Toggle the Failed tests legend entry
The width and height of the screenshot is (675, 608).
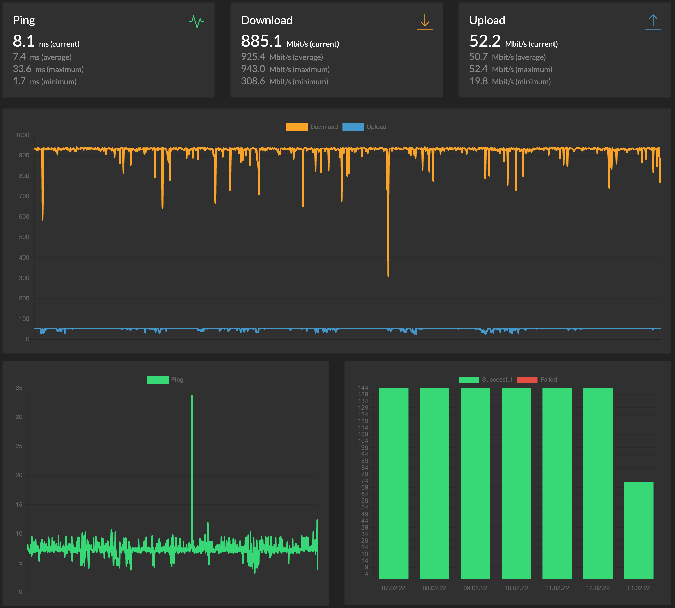(x=527, y=379)
